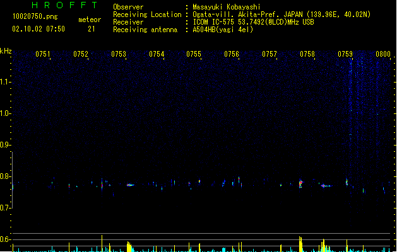Click the Observer label
Screen dimensions: 397x252
(x=128, y=7)
